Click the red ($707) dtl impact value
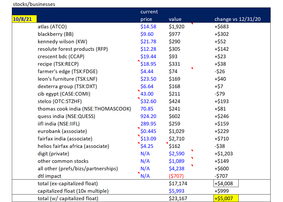The image size is (283, 202). coord(176,176)
